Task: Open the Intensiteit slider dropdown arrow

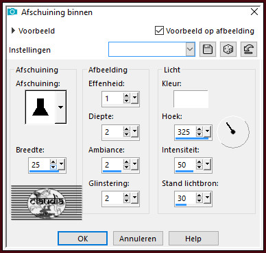Action: click(207, 163)
